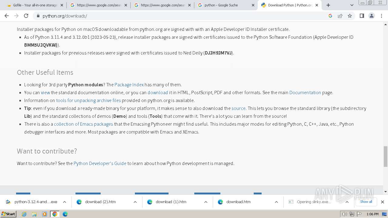Follow the 'view' documentation link
Image resolution: width=388 pixels, height=218 pixels.
click(45, 92)
